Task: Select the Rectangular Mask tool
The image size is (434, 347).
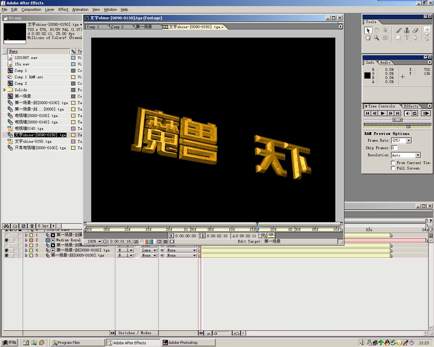Action: pyautogui.click(x=398, y=38)
